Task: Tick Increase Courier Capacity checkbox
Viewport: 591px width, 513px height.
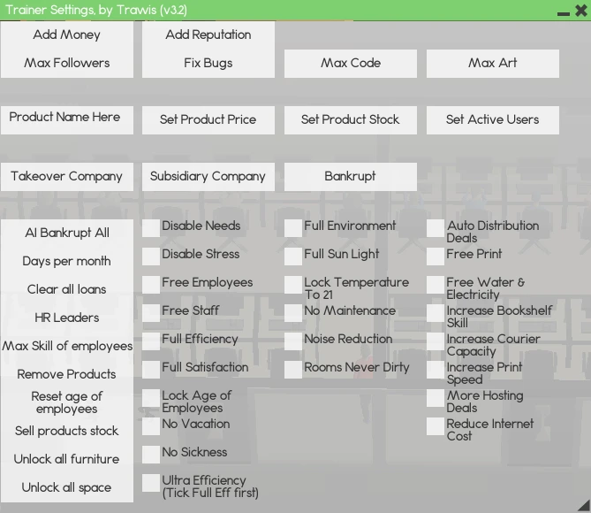Action: tap(436, 341)
